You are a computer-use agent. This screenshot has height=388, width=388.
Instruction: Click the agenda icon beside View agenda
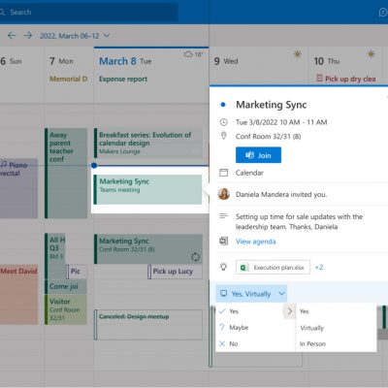[224, 241]
